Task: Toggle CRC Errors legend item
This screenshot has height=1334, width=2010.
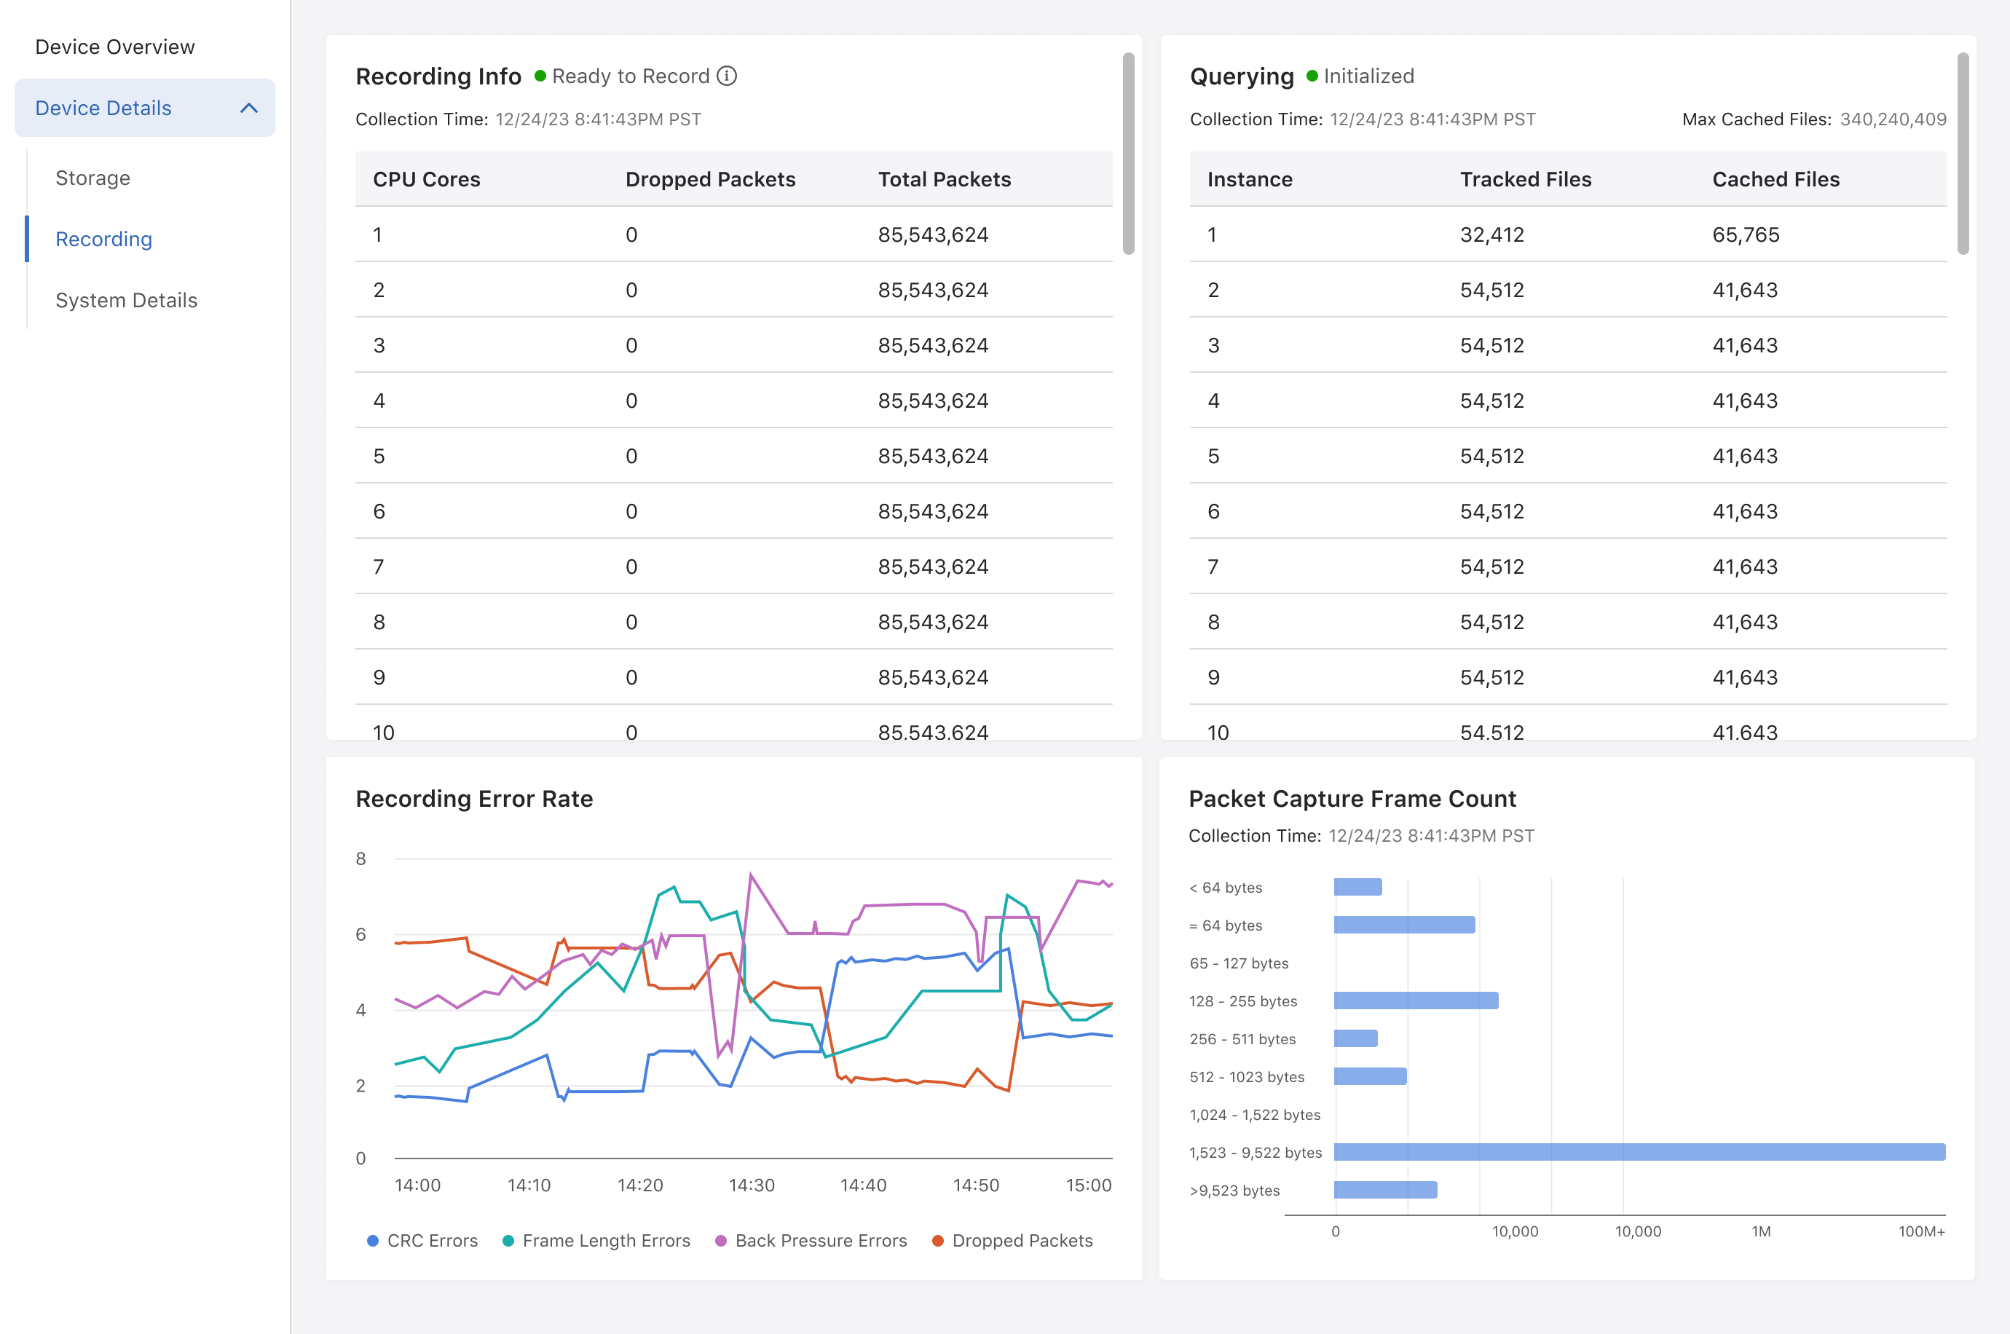Action: 422,1240
